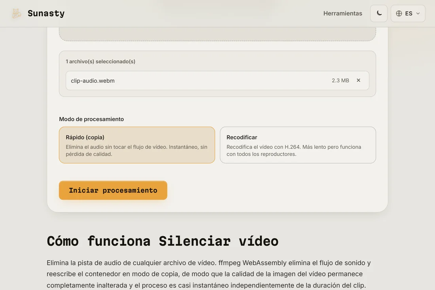Select the clip-audio.webm file name
Screen dimensions: 435x290
coord(93,81)
